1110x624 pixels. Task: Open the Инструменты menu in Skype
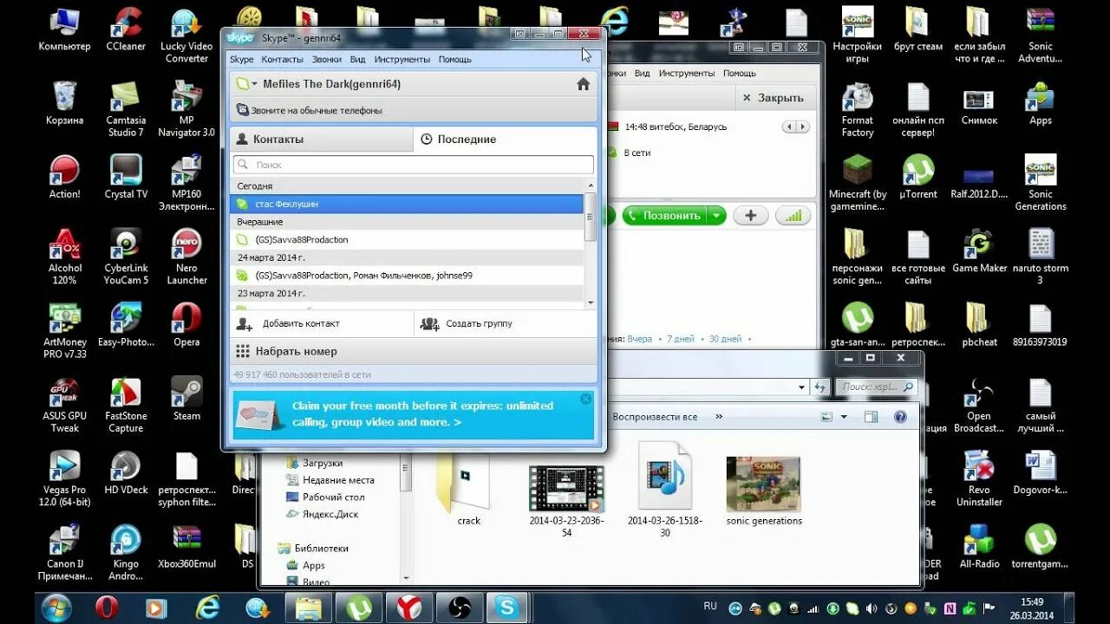pos(402,59)
